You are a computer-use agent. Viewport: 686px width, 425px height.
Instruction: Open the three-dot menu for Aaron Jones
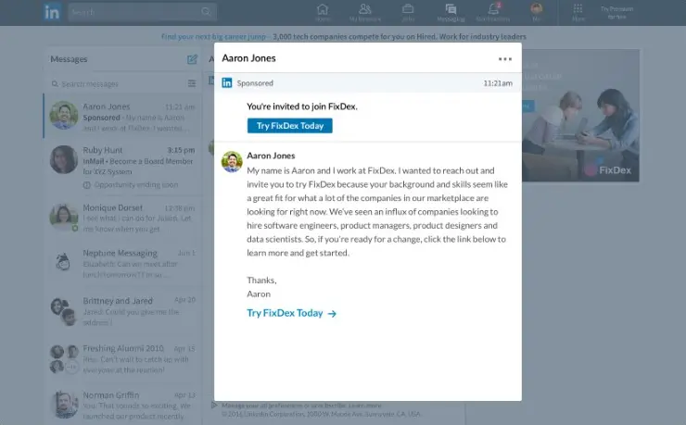504,58
